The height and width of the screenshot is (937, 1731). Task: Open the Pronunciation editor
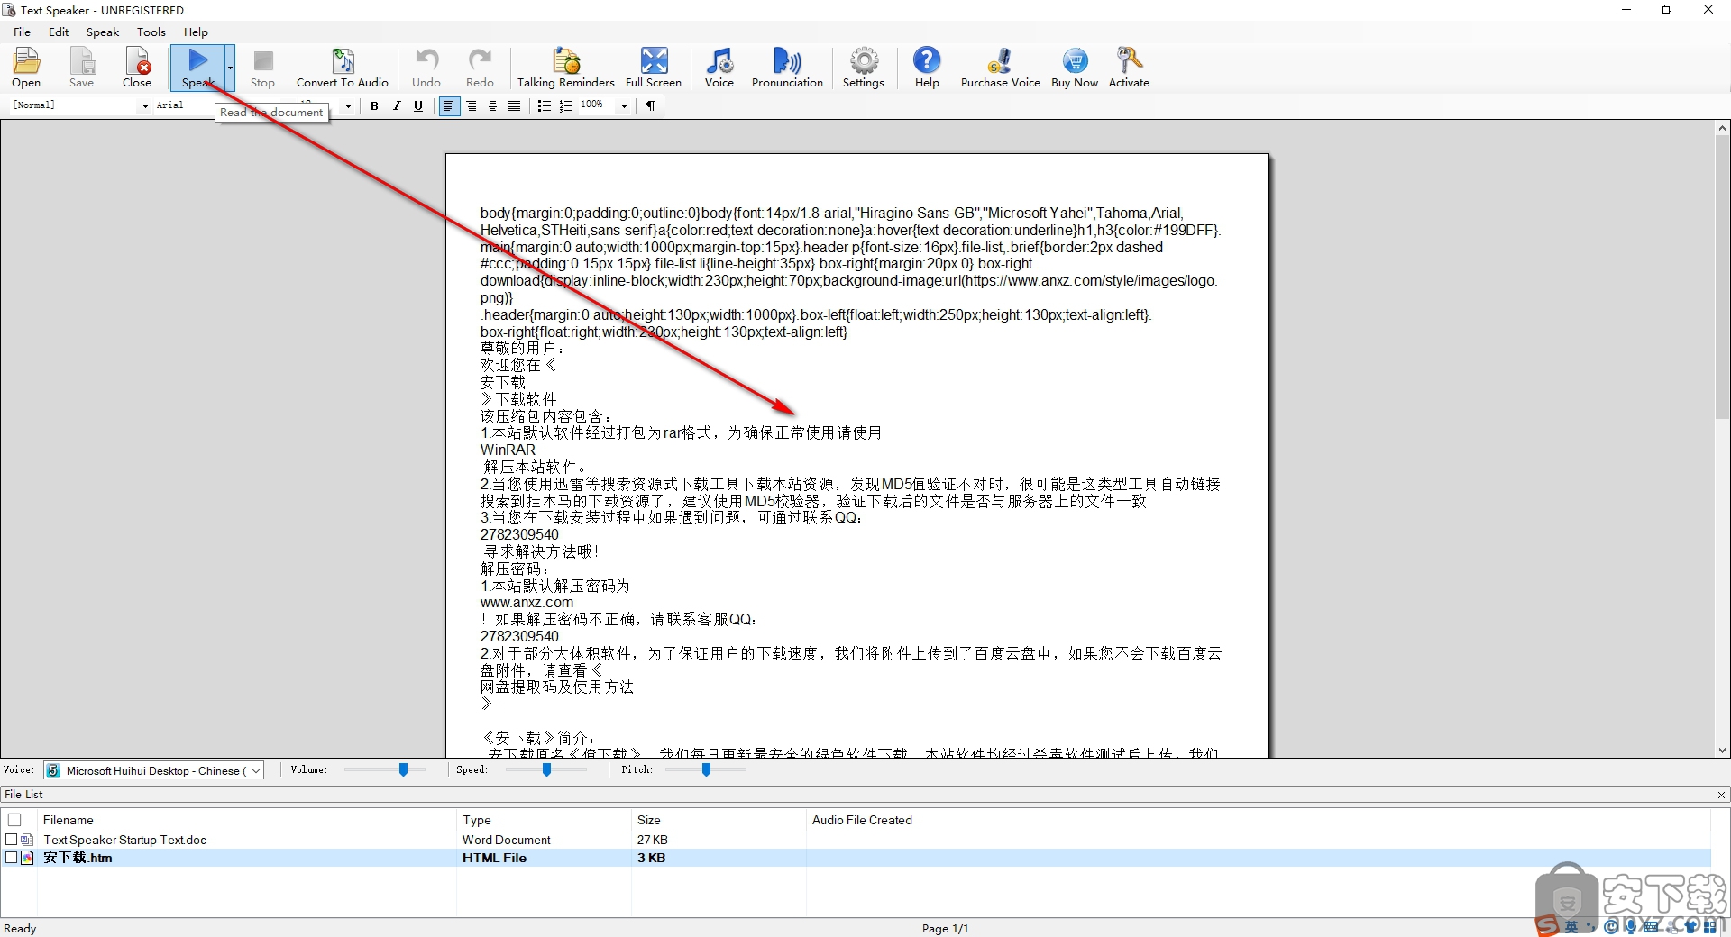[787, 68]
